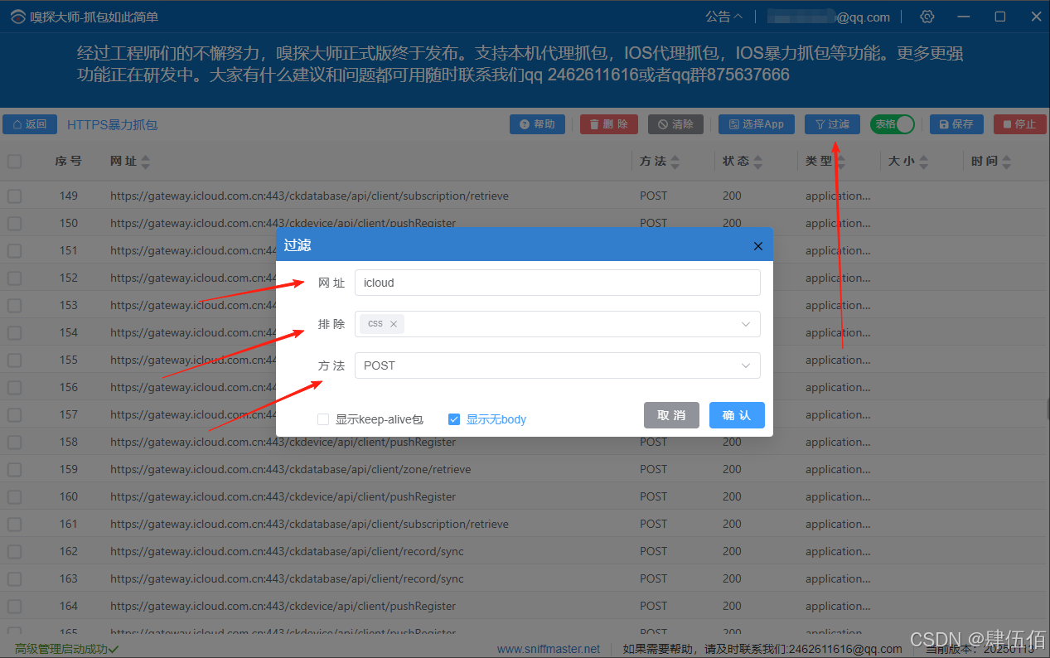Click the 嗅探大师 app logo icon
Image resolution: width=1050 pixels, height=658 pixels.
click(x=17, y=17)
